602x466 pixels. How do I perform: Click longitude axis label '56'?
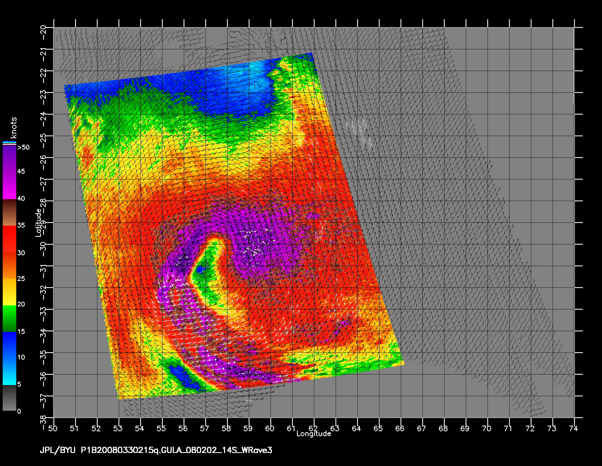tap(183, 429)
